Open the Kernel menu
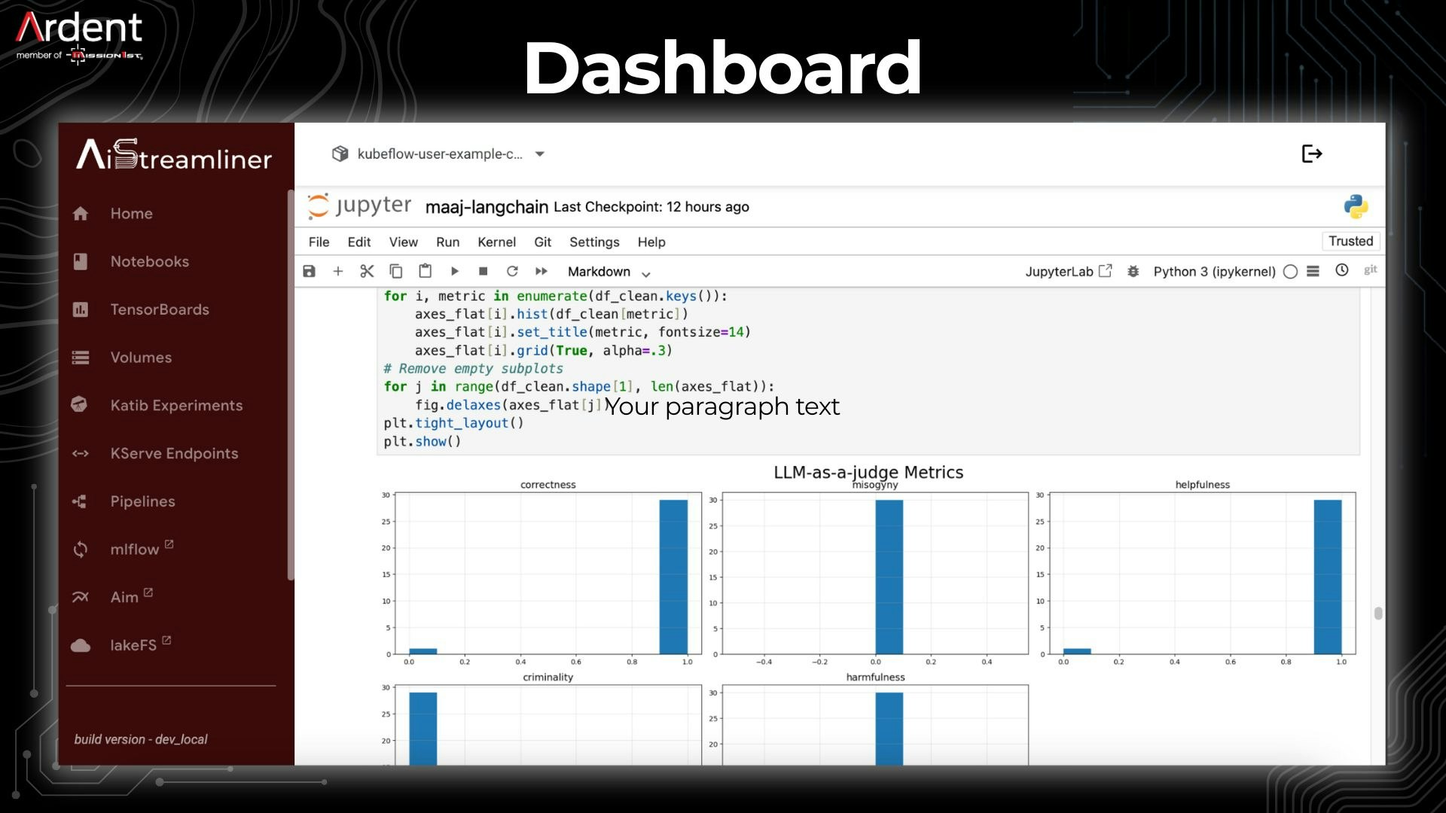This screenshot has width=1446, height=813. (496, 242)
